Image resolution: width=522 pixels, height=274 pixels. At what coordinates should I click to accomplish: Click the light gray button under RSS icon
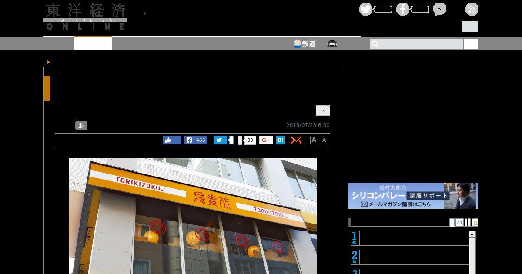[470, 27]
